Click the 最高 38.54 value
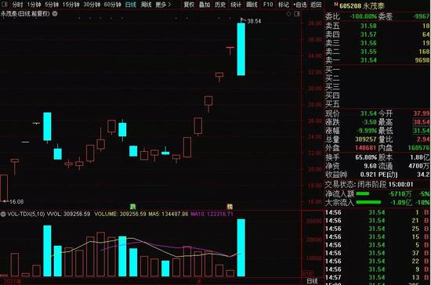The image size is (431, 285). coord(421,122)
